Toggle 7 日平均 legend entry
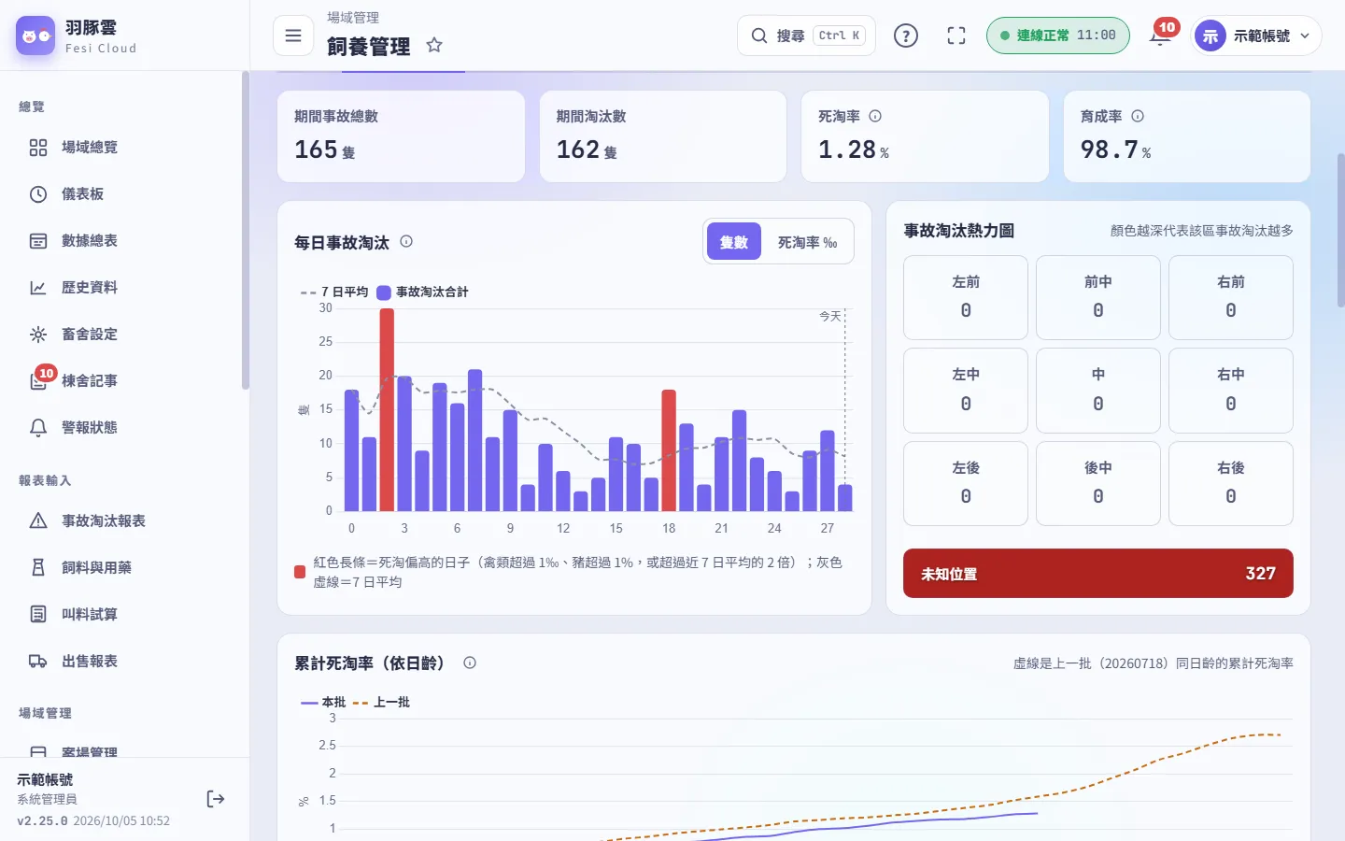1345x841 pixels. pyautogui.click(x=334, y=292)
